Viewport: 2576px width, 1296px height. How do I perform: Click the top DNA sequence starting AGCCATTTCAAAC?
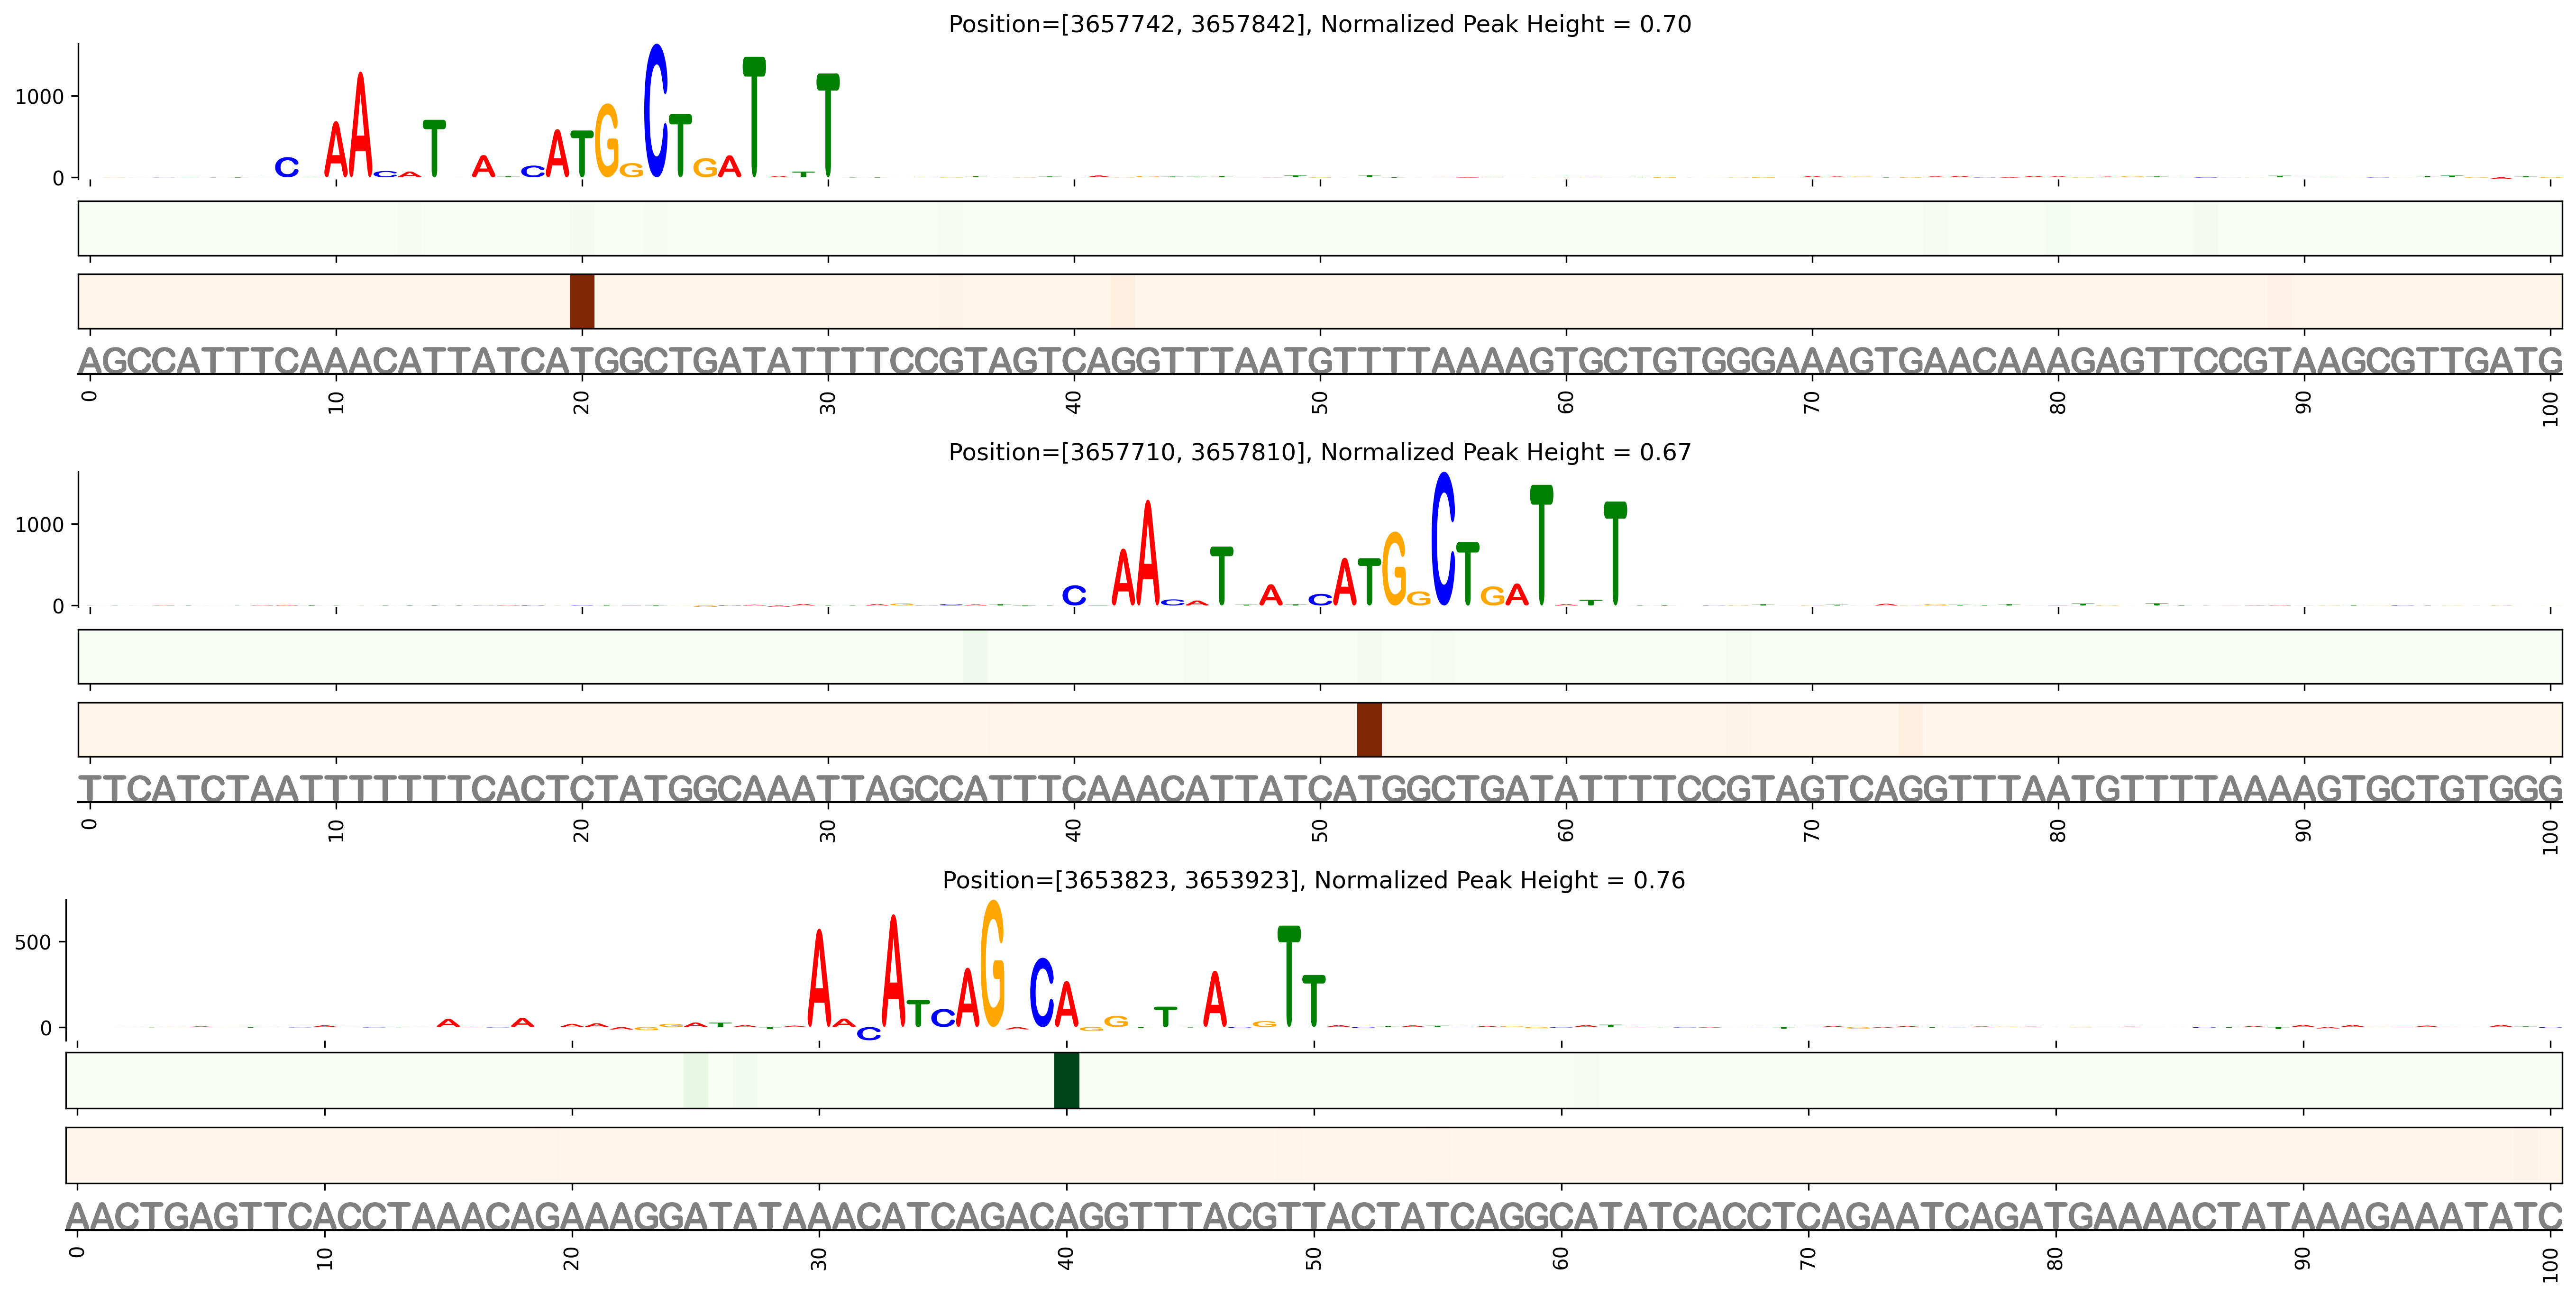click(1320, 361)
